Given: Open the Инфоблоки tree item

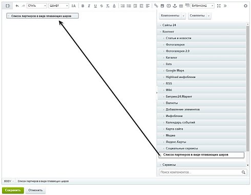Looking at the screenshot, I should tap(201, 116).
